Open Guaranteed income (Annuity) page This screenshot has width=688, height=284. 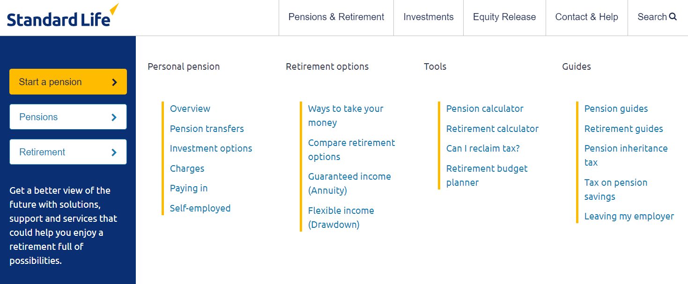coord(349,183)
